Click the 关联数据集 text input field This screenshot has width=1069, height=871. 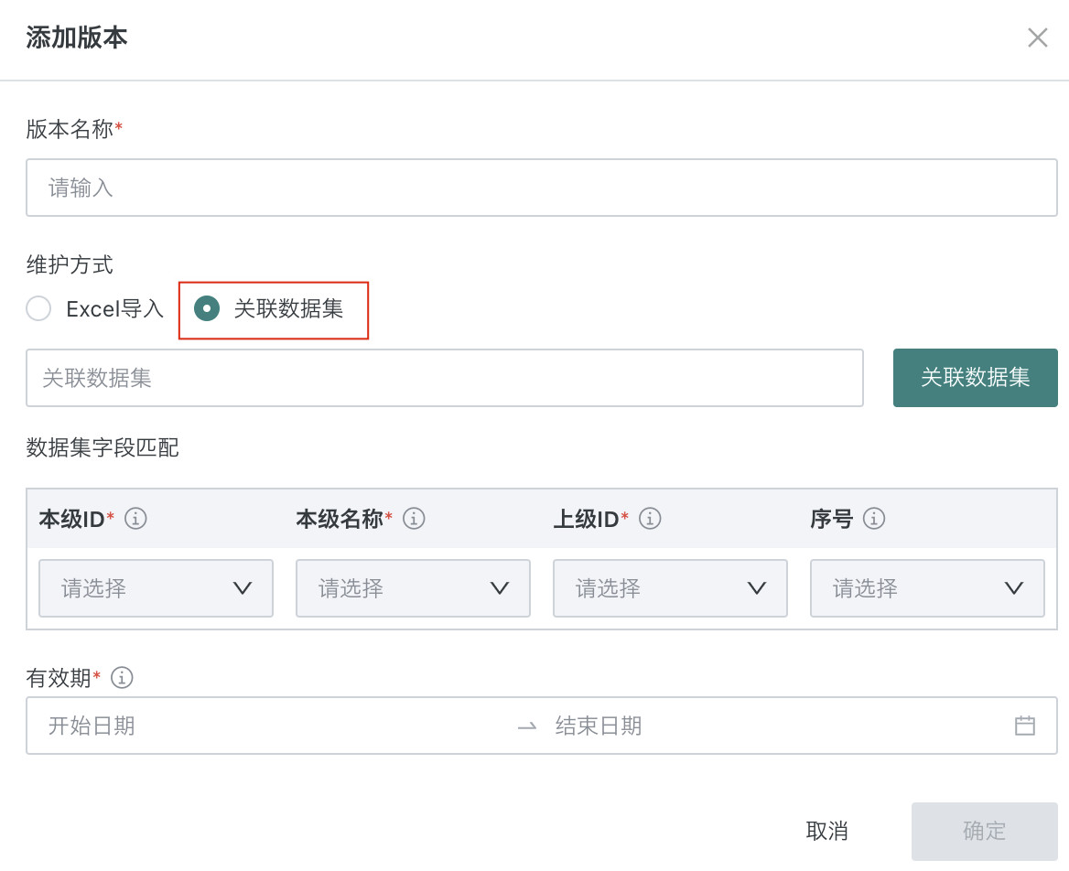click(444, 378)
